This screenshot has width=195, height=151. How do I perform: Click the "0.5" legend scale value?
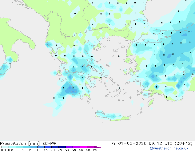[11, 150]
